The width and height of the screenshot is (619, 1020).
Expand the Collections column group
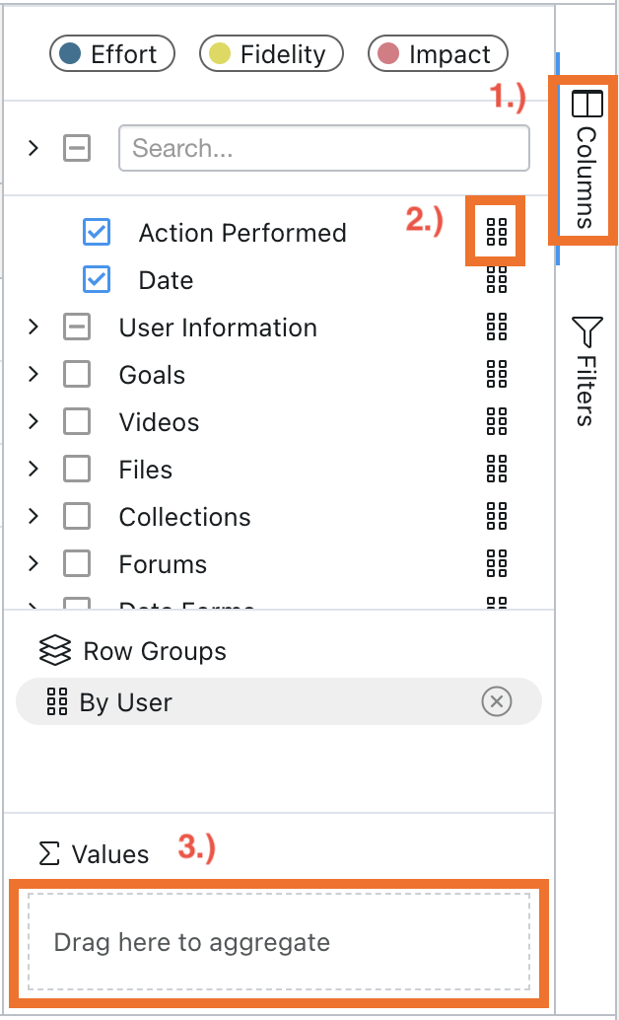34,517
